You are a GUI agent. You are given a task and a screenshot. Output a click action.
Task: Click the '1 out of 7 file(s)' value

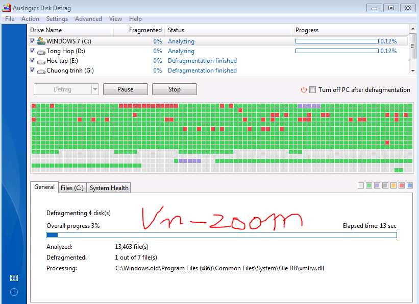[x=136, y=258]
